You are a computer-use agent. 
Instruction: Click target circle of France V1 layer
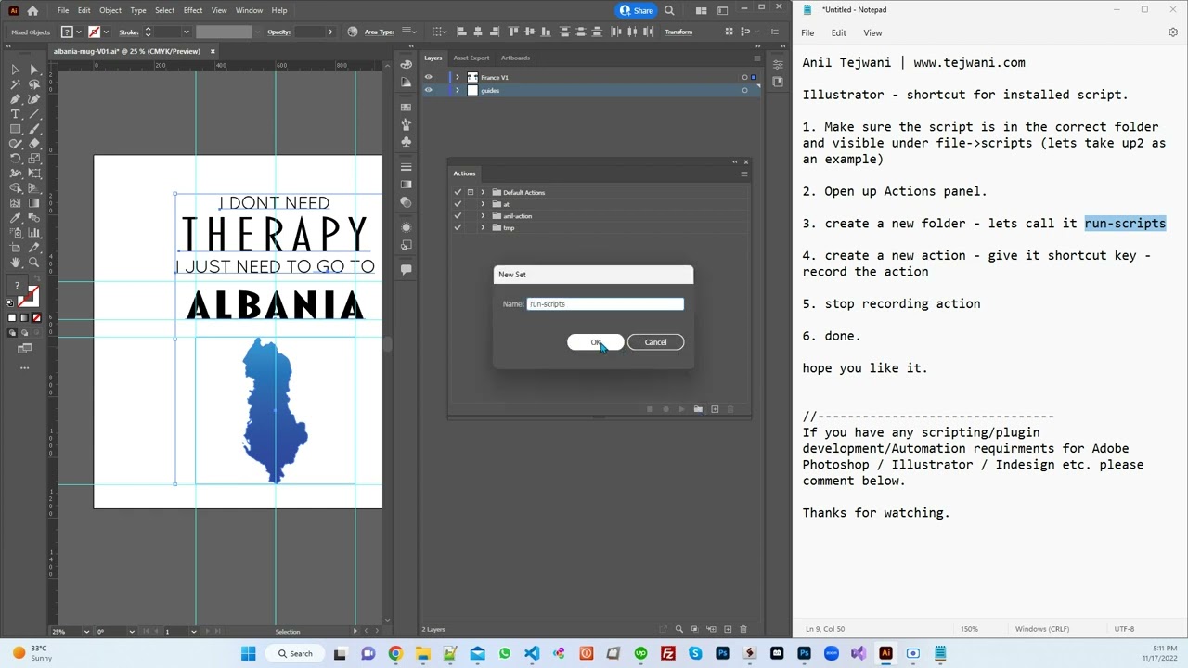[x=744, y=78]
